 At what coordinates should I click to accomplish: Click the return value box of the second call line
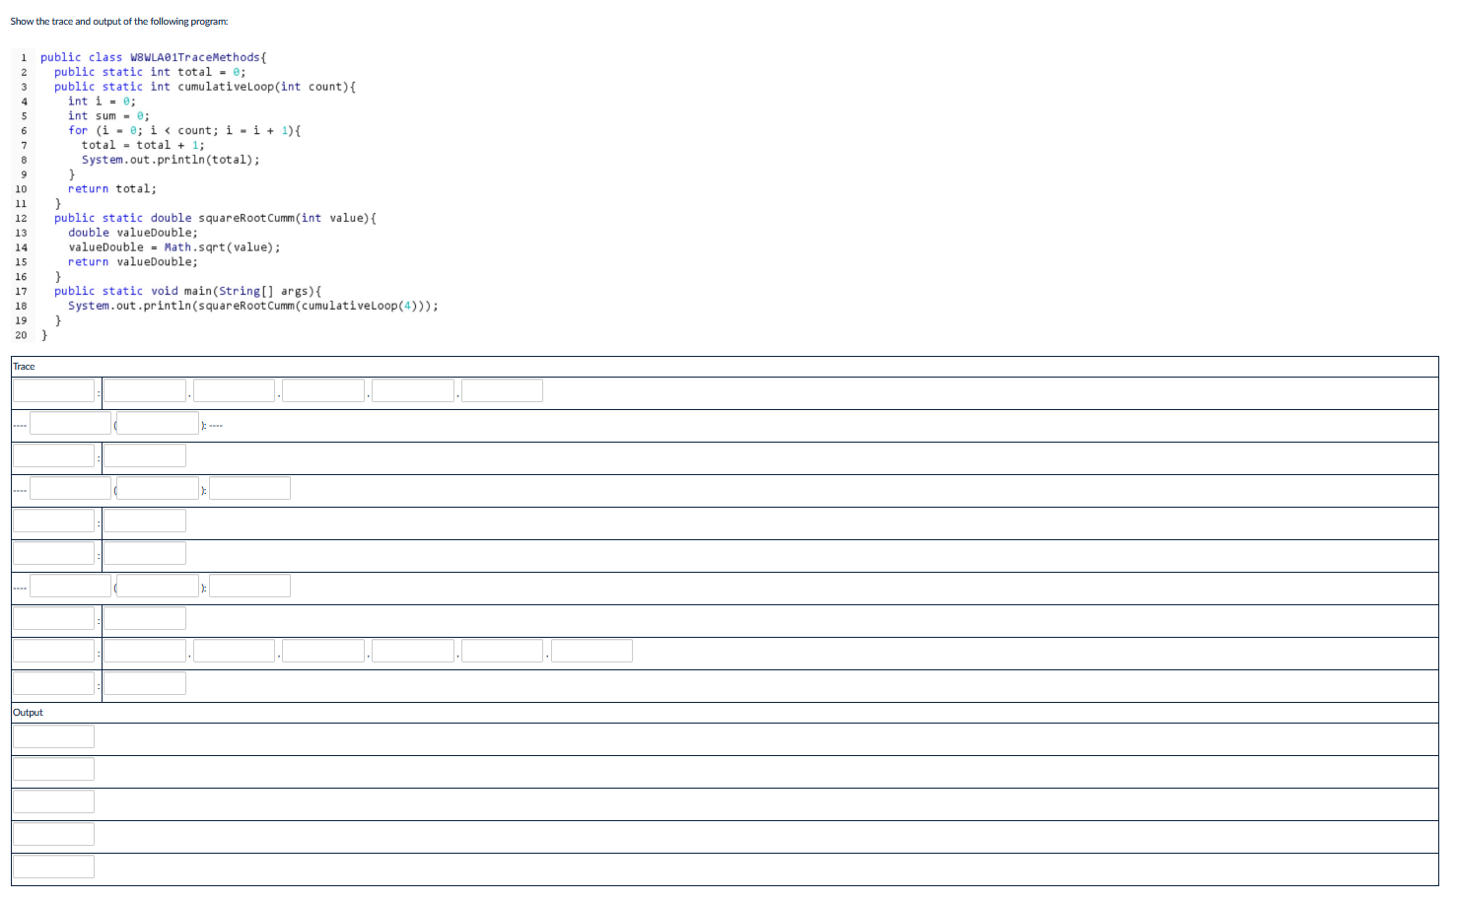[249, 487]
